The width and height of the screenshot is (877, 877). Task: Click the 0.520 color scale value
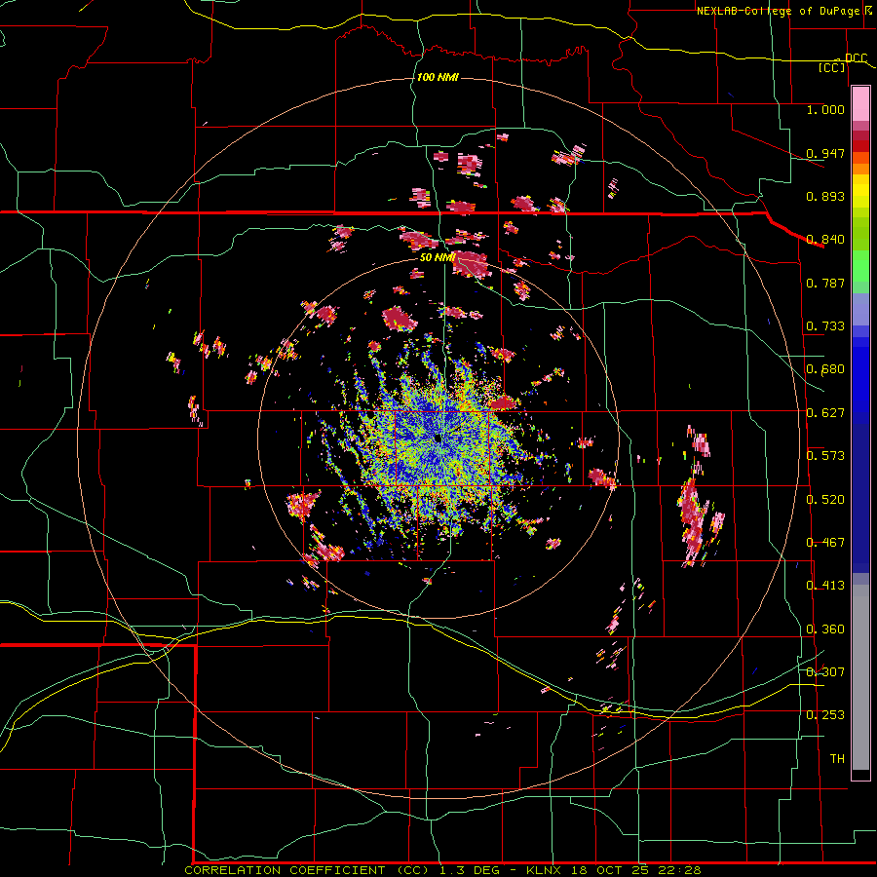(825, 500)
